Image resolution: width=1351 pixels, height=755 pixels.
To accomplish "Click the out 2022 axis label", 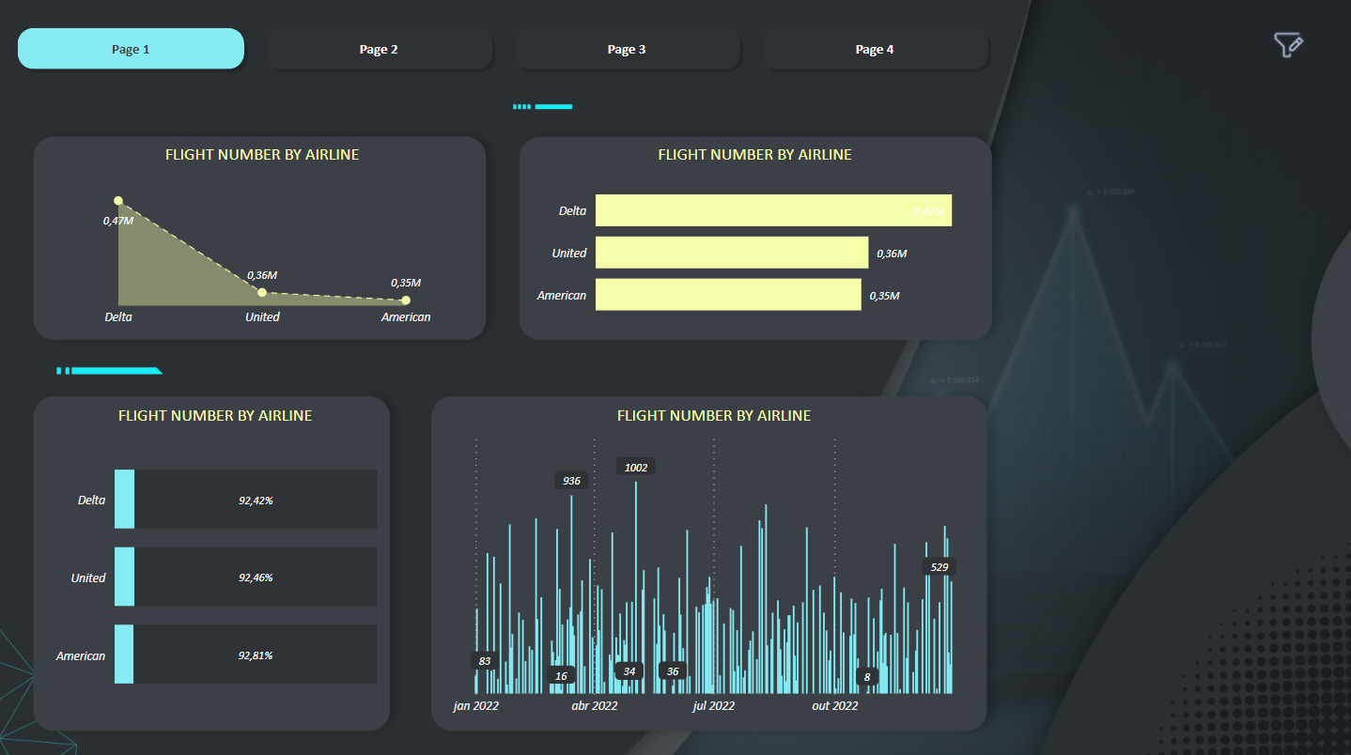I will (x=835, y=705).
